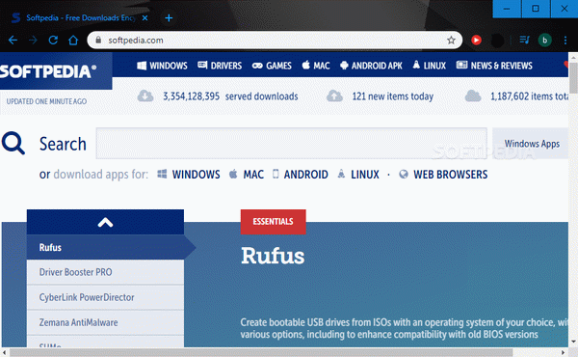Image resolution: width=578 pixels, height=357 pixels.
Task: Click the penguin icon before LINUX link
Action: [341, 174]
